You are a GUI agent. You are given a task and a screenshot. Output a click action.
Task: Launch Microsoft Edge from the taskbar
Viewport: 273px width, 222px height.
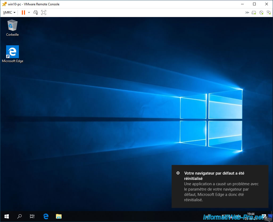(45, 216)
